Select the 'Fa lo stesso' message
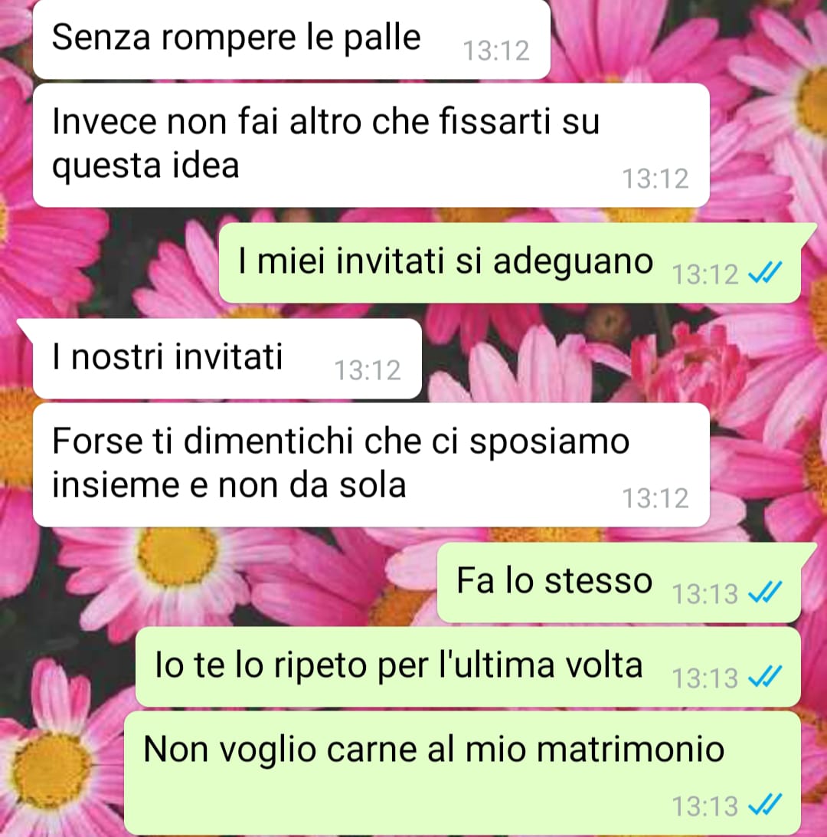This screenshot has height=837, width=827. [619, 583]
